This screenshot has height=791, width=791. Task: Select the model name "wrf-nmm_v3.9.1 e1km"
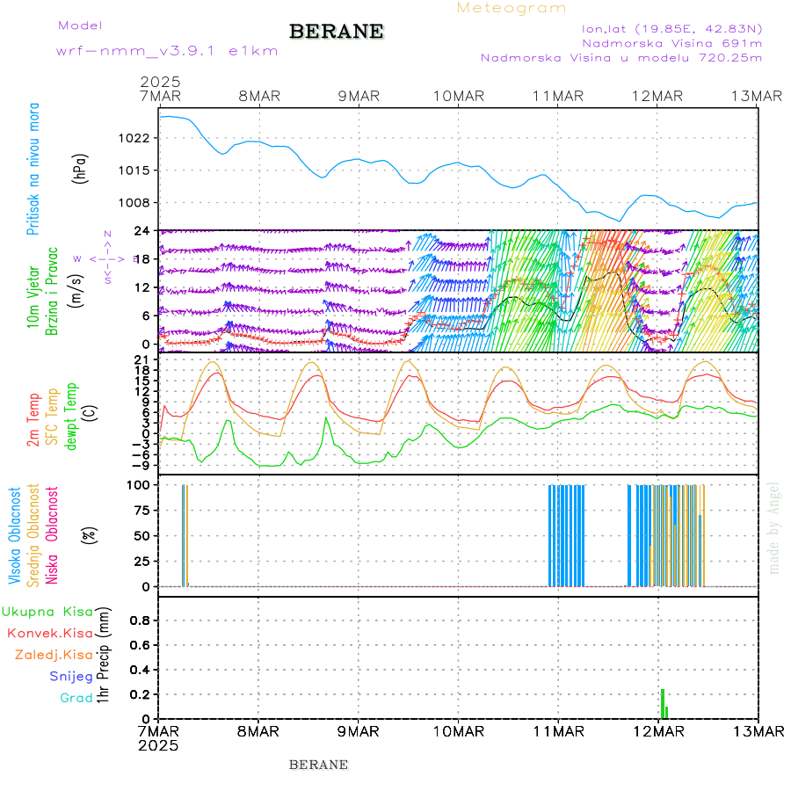[x=167, y=51]
